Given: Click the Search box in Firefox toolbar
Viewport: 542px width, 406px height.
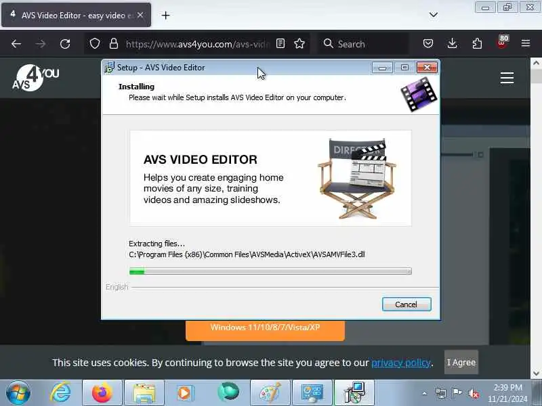Looking at the screenshot, I should coord(363,44).
